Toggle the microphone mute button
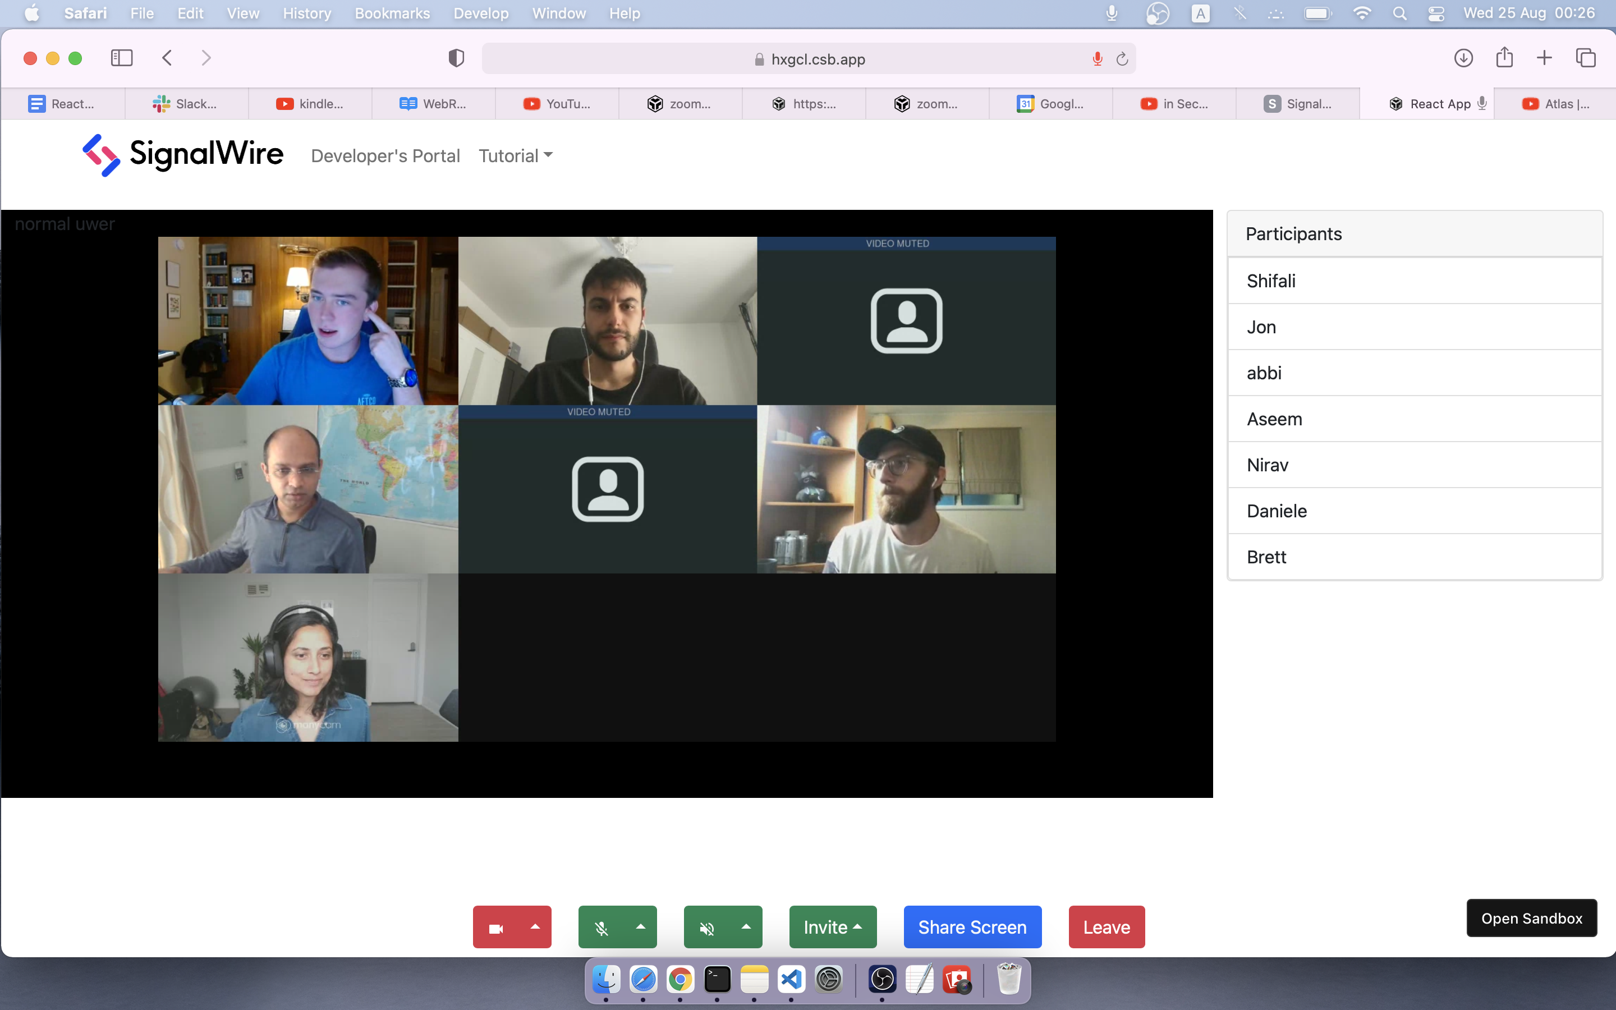This screenshot has width=1616, height=1010. point(601,927)
